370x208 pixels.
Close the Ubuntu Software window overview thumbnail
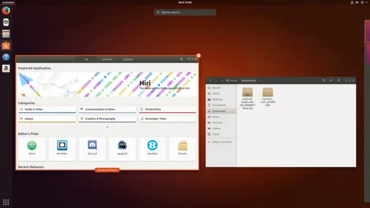[x=198, y=56]
